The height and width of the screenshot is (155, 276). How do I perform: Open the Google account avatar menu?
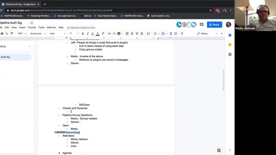229,25
